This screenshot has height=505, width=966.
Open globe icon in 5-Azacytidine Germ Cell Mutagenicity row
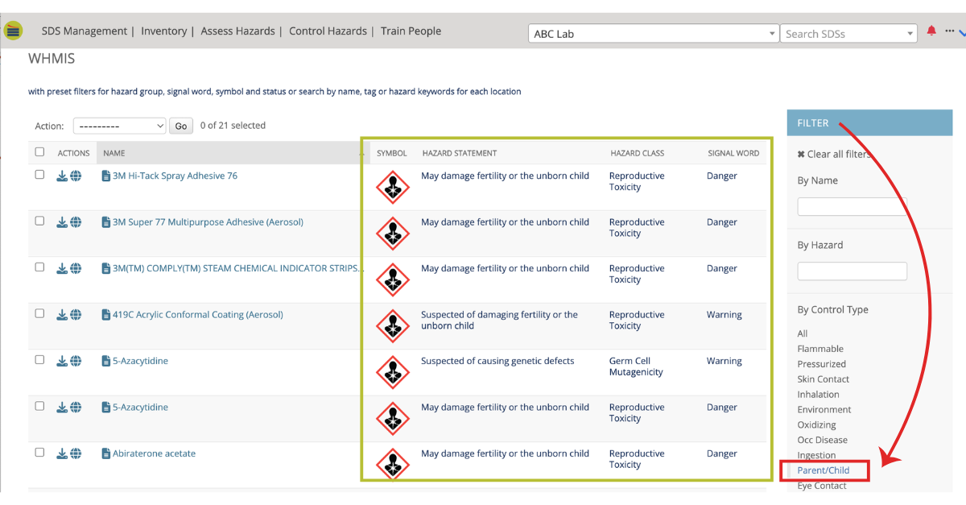coord(76,361)
